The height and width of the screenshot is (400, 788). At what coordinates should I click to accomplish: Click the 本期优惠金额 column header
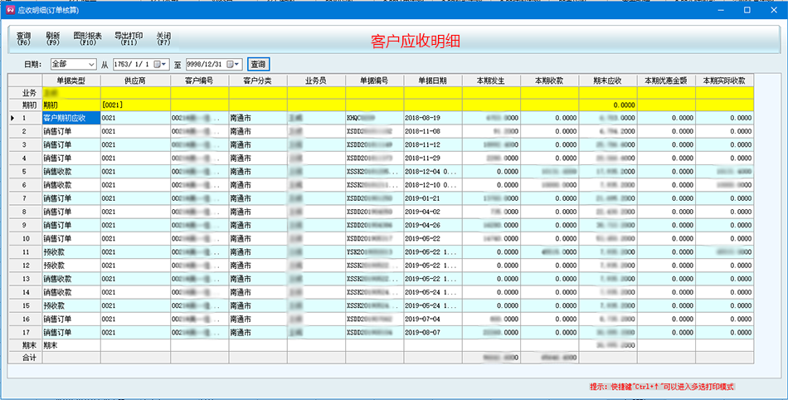666,80
